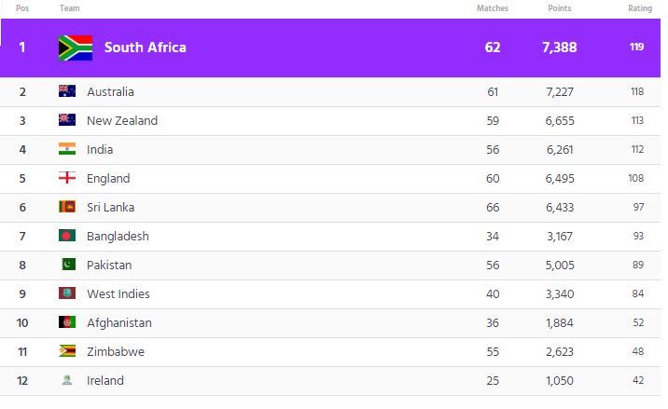Click the Sri Lanka flag icon
Screen dimensions: 668x409
pyautogui.click(x=67, y=207)
